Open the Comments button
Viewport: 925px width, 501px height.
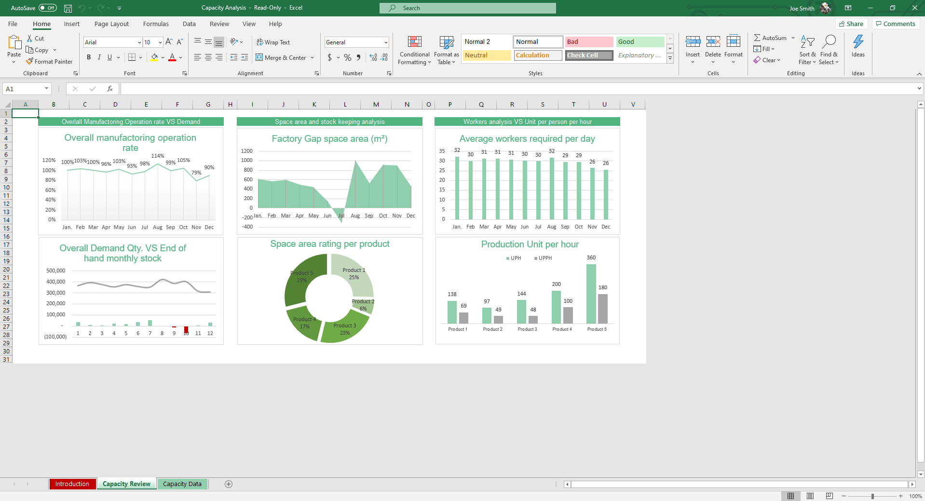tap(895, 24)
